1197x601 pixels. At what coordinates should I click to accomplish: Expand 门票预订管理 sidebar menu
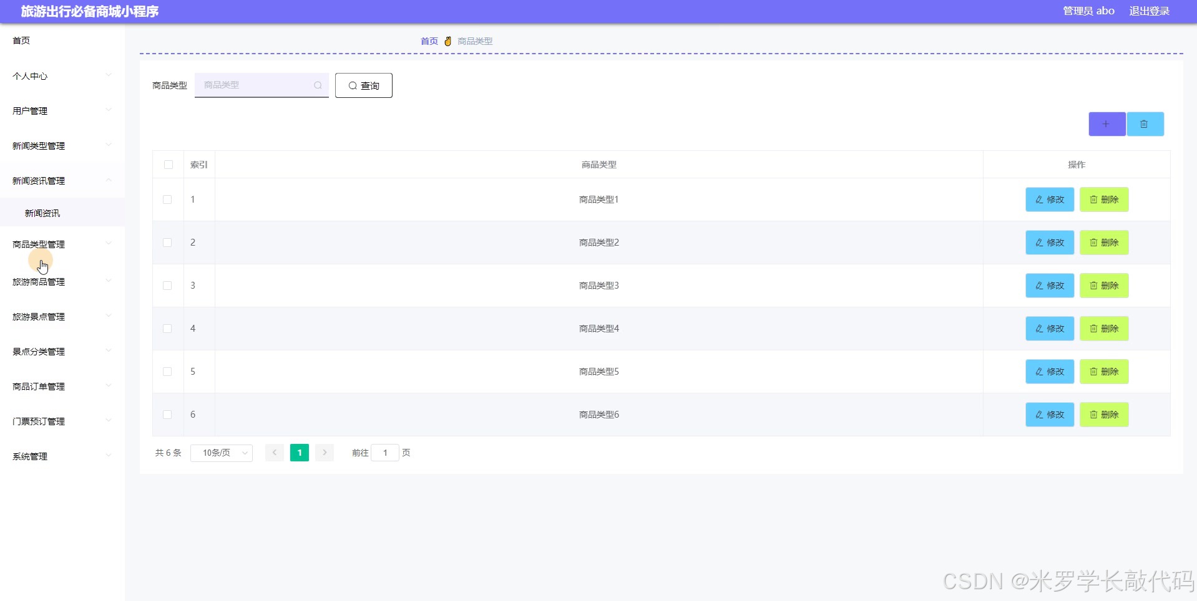click(x=62, y=421)
